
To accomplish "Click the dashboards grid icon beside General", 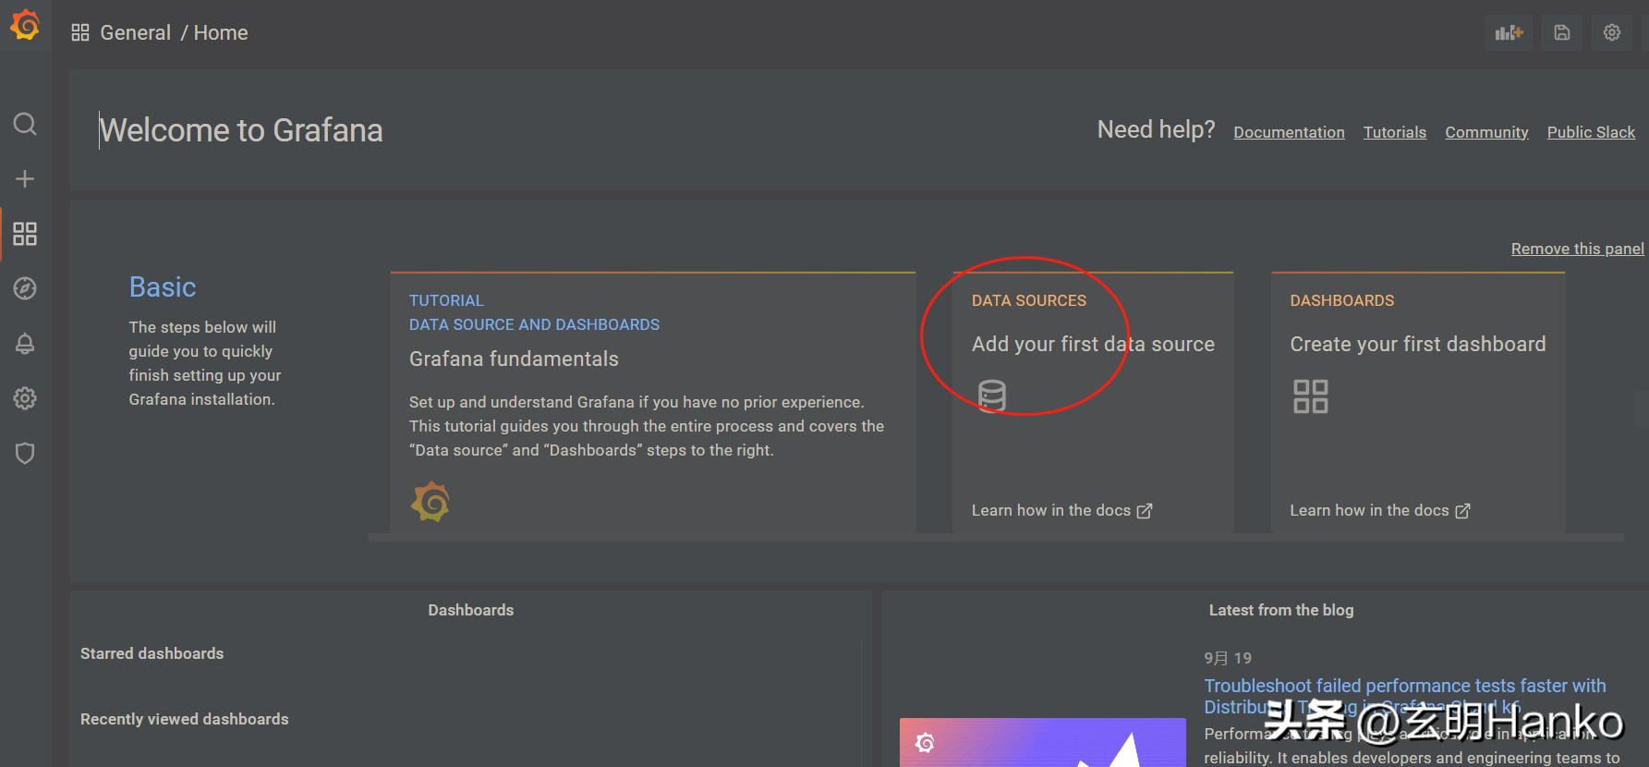I will tap(80, 32).
